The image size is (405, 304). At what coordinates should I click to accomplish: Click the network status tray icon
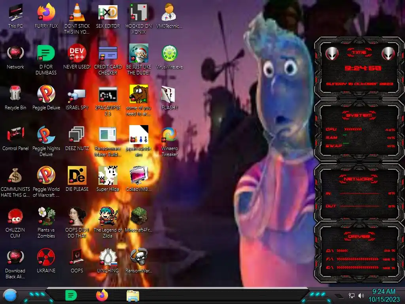point(352,295)
